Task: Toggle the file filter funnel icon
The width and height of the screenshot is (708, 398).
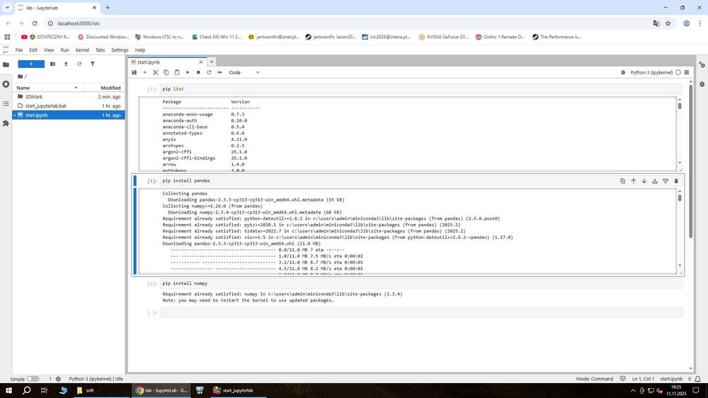Action: click(x=93, y=64)
